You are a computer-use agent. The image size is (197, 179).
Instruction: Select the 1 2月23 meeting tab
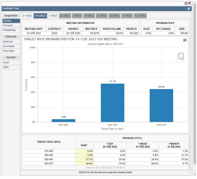(x=53, y=16)
